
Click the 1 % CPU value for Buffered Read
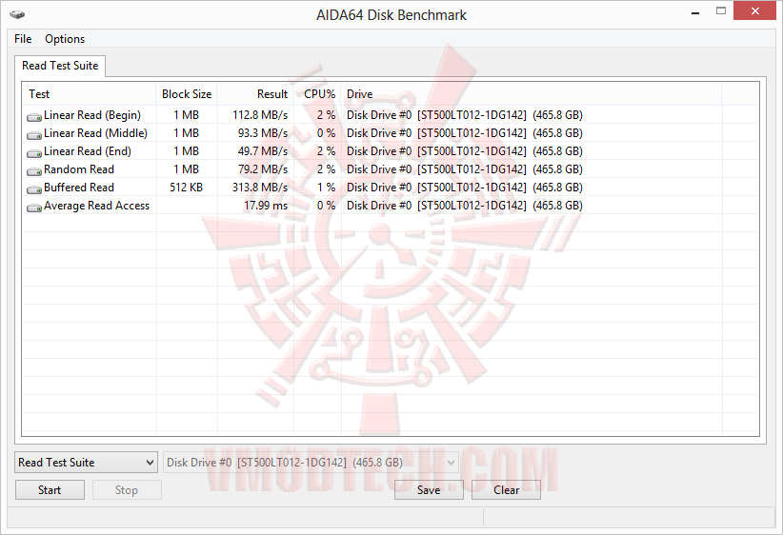pyautogui.click(x=326, y=188)
